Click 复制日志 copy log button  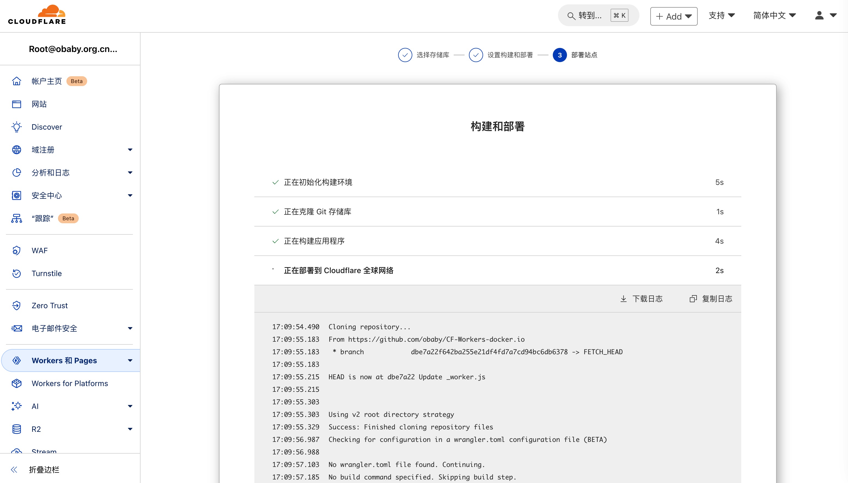coord(711,299)
